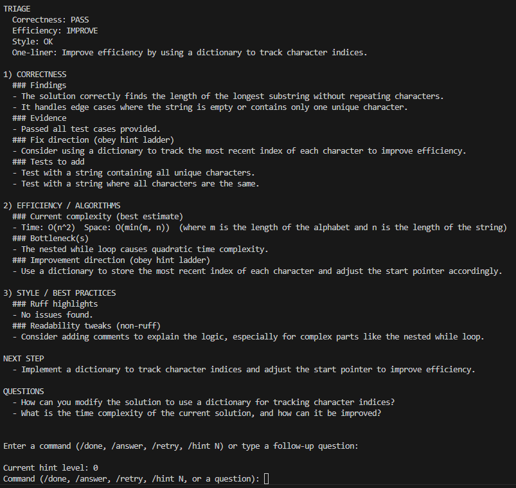Image resolution: width=516 pixels, height=488 pixels.
Task: Click the '### Tests to add' subheading
Action: click(x=48, y=162)
